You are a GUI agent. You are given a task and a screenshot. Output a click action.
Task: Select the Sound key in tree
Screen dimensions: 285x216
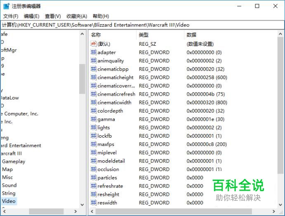(x=9, y=185)
